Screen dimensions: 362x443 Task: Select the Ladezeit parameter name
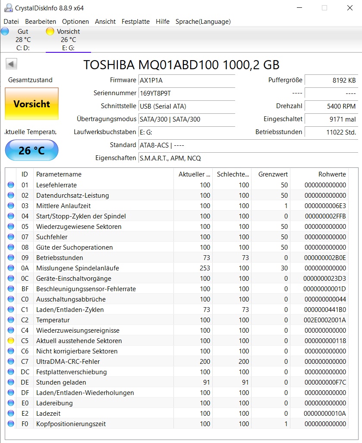tap(48, 414)
